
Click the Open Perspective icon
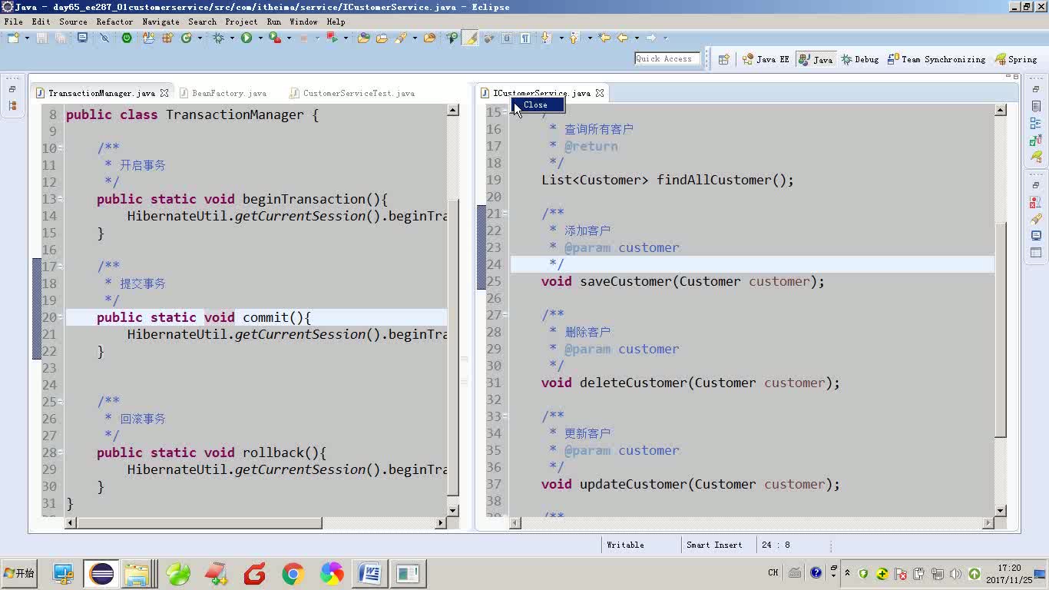pyautogui.click(x=723, y=59)
